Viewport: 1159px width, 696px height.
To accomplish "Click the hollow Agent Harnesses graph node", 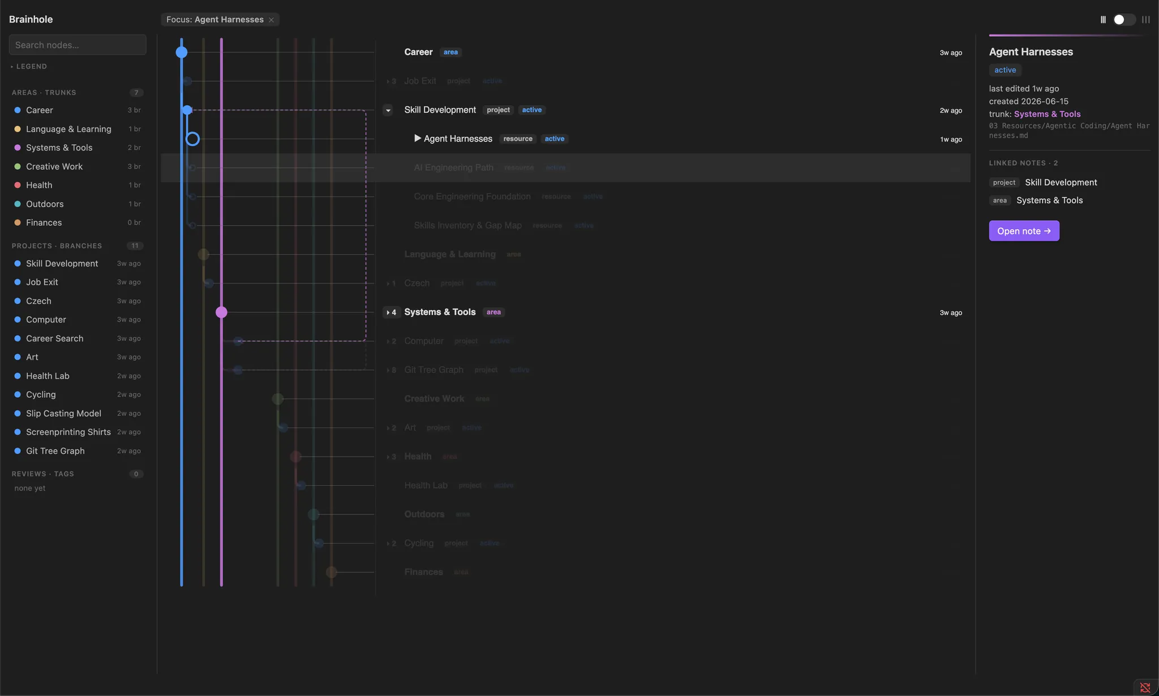I will pyautogui.click(x=192, y=139).
